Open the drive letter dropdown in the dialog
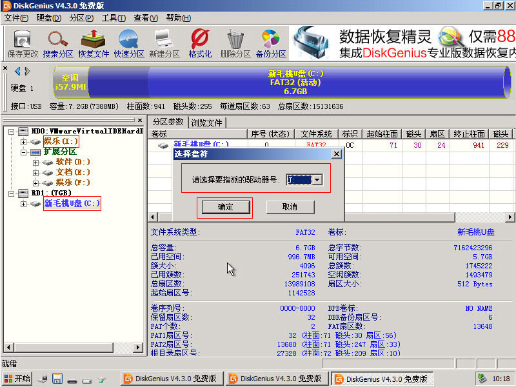 pyautogui.click(x=317, y=180)
